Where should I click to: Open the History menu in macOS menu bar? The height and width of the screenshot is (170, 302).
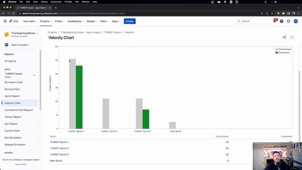[x=44, y=2]
